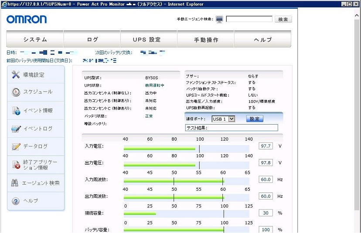Click the computer icon beside agent search
This screenshot has height=233, width=361.
click(219, 19)
